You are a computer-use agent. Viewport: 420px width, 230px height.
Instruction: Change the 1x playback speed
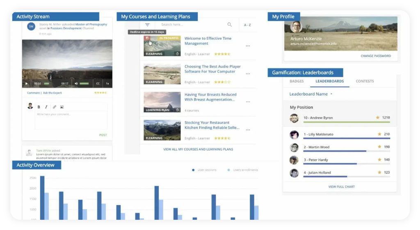(107, 83)
